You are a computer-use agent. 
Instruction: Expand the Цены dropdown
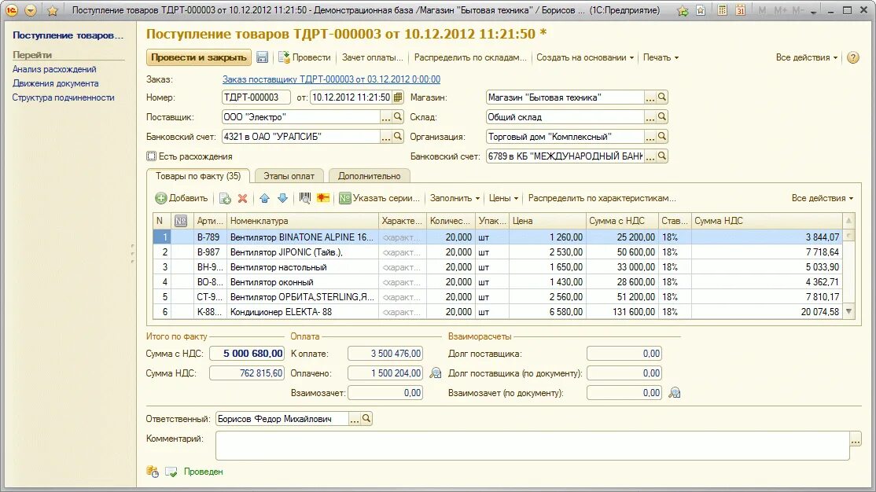pos(503,198)
